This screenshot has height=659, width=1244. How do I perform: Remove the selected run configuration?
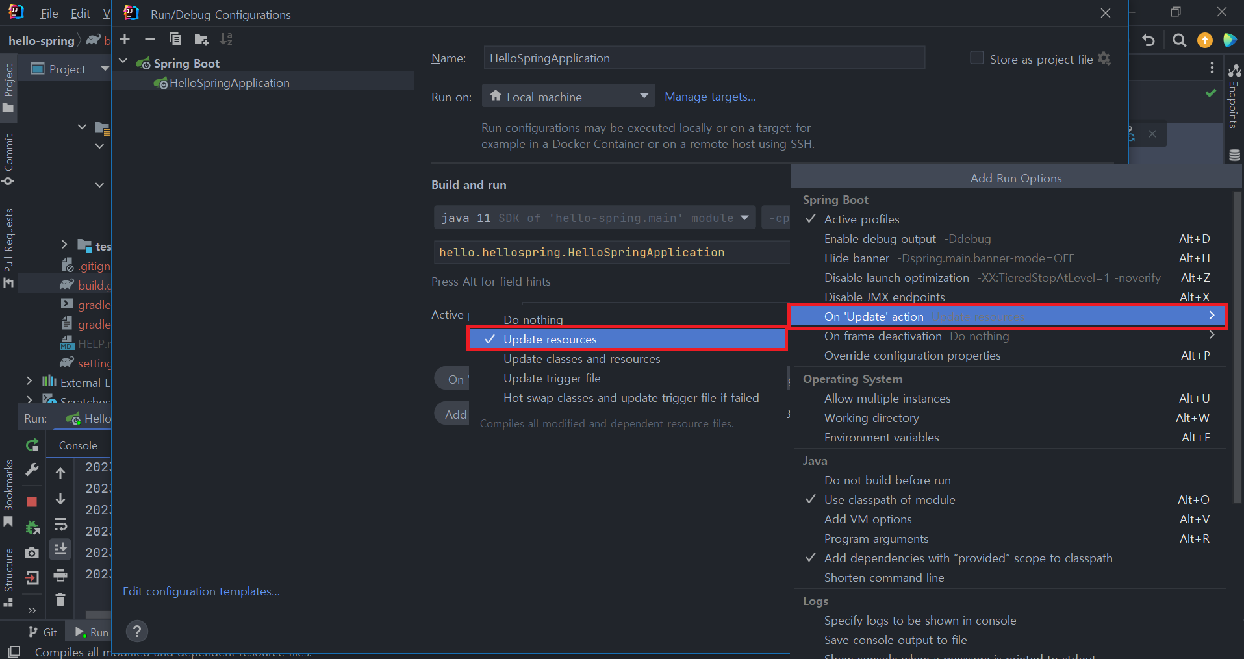pos(149,39)
